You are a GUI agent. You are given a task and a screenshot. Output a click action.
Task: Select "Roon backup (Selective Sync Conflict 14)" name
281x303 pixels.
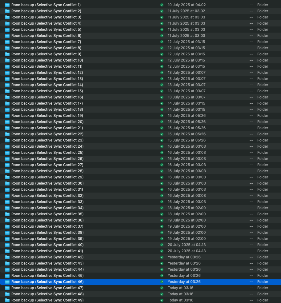point(47,85)
